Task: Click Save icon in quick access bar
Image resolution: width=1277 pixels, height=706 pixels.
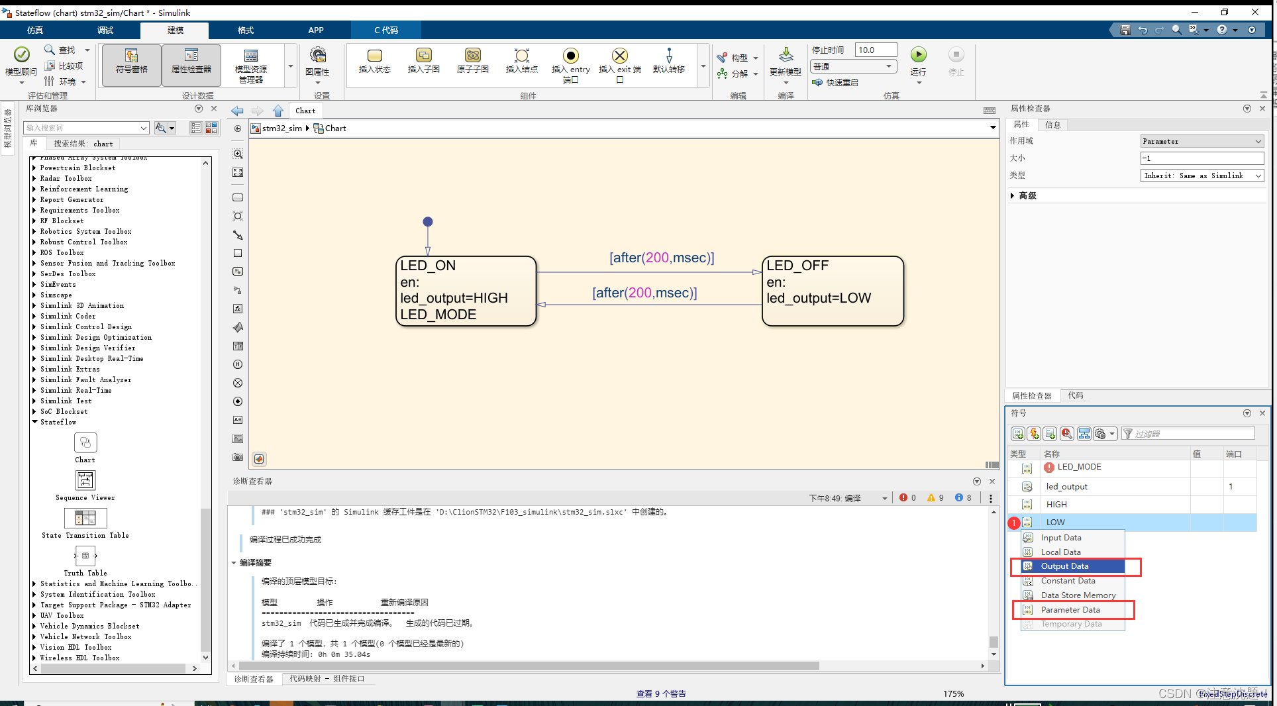Action: coord(1125,30)
